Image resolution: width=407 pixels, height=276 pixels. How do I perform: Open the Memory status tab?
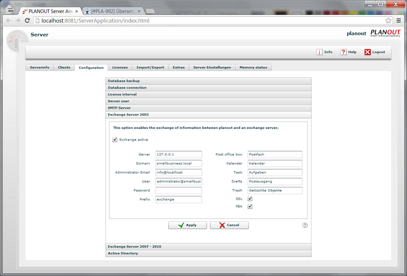tap(253, 67)
